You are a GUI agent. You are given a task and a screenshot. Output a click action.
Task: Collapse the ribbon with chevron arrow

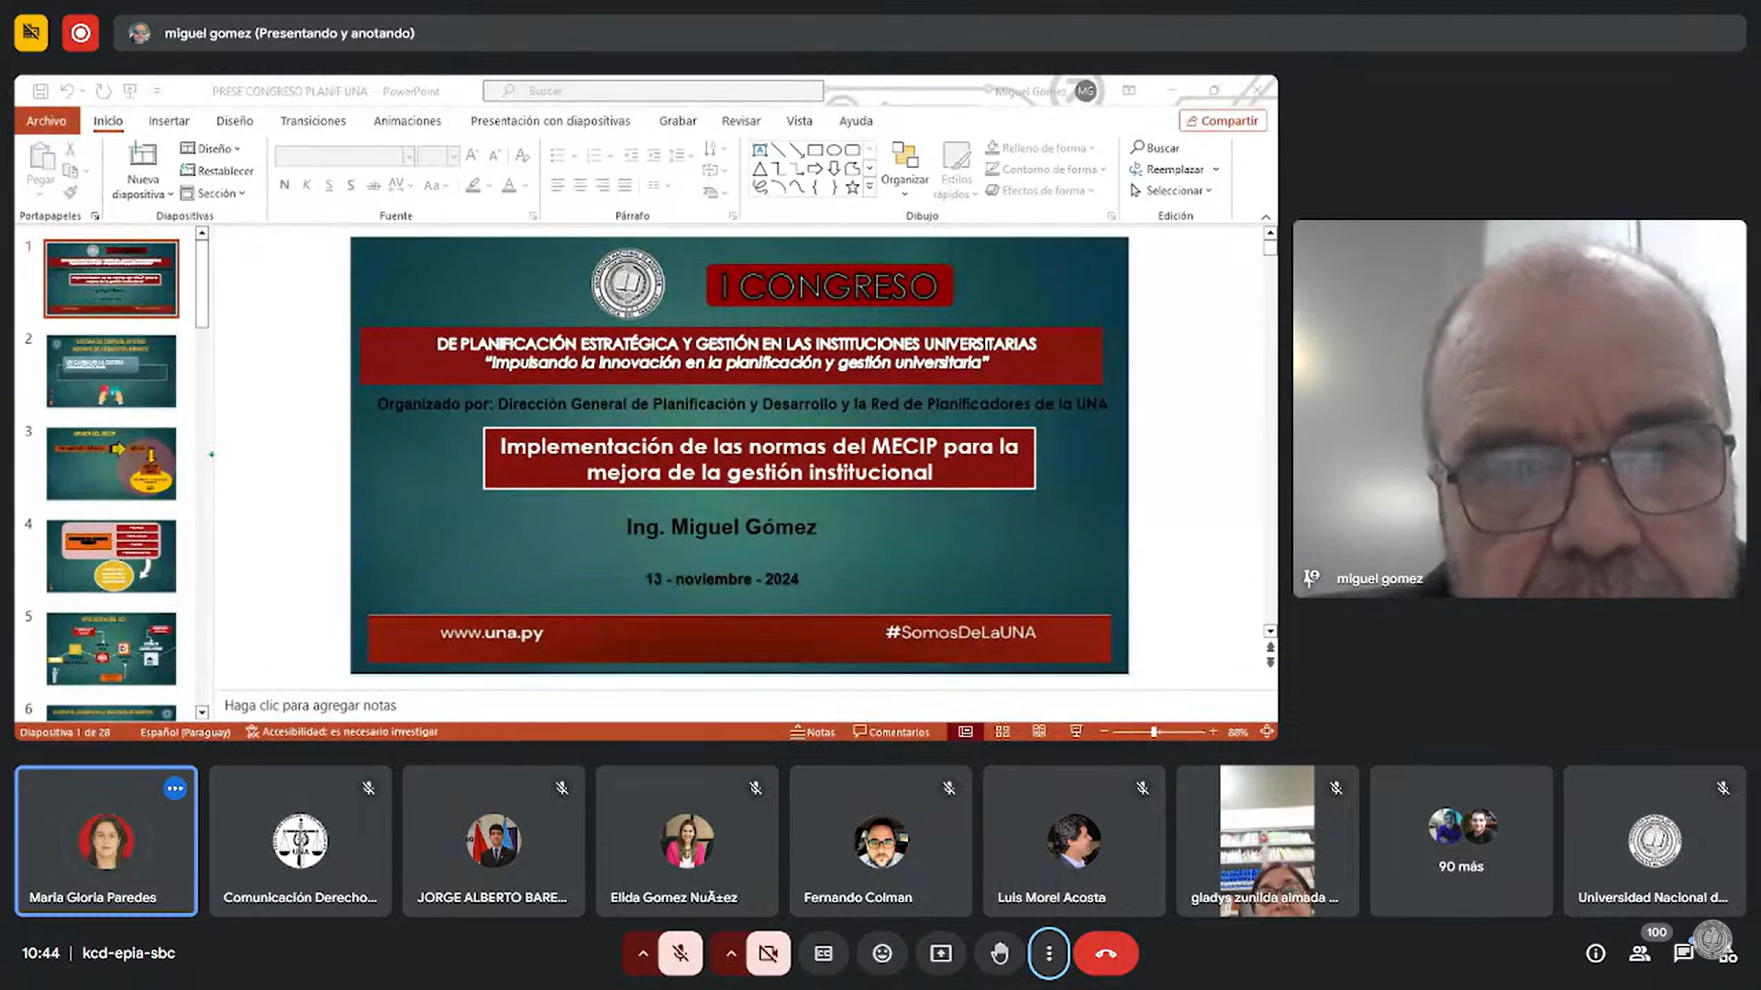pyautogui.click(x=1266, y=217)
